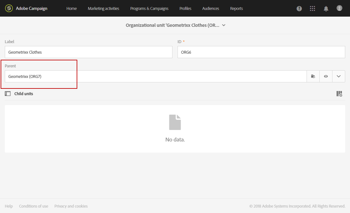The height and width of the screenshot is (213, 350).
Task: Open Marketing activities menu
Action: (x=103, y=9)
